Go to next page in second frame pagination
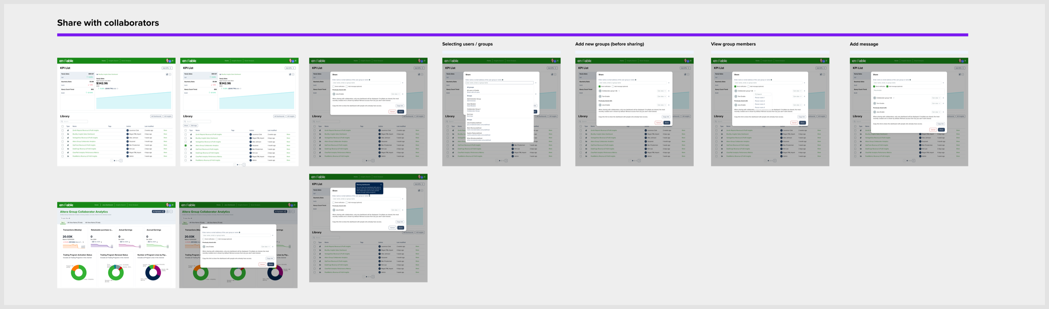Image resolution: width=1049 pixels, height=309 pixels. (x=244, y=165)
